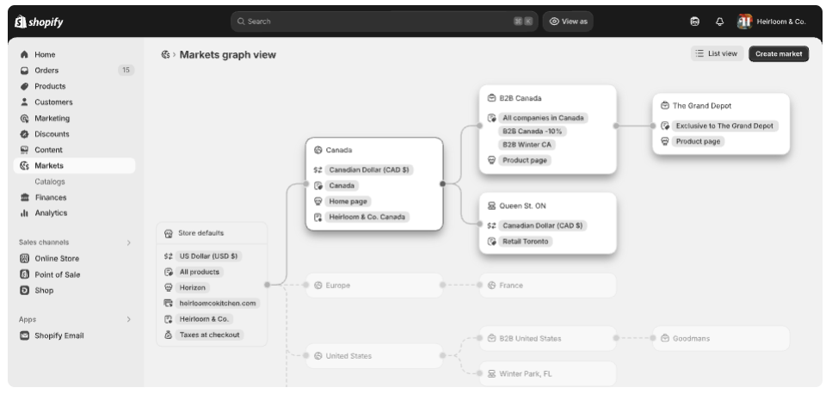Click the Shopify logo
832x394 pixels.
click(39, 22)
